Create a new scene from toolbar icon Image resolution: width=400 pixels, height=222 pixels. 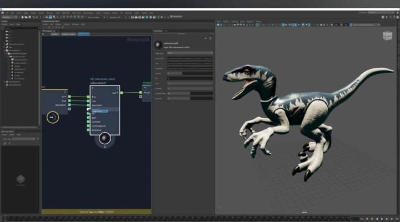(23, 17)
